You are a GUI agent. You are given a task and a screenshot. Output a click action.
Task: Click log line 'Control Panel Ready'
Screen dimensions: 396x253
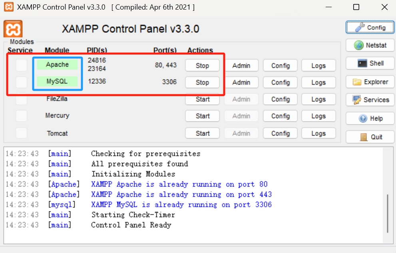tap(131, 225)
